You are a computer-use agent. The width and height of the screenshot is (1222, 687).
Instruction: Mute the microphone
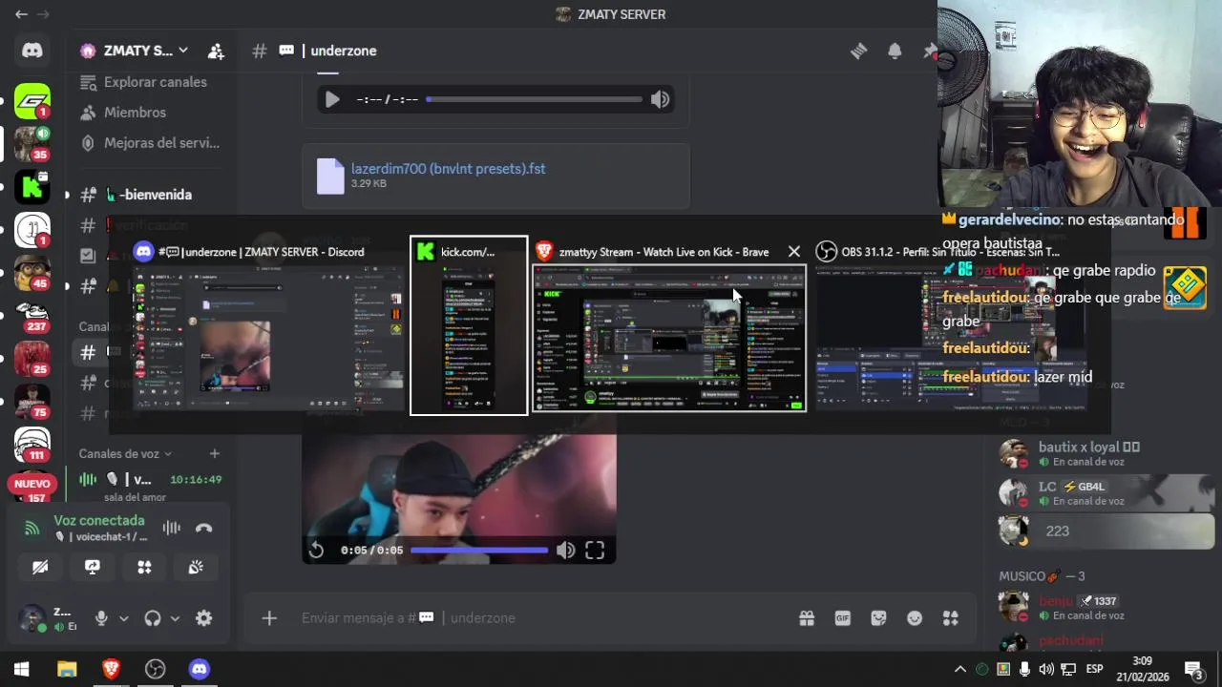[101, 618]
